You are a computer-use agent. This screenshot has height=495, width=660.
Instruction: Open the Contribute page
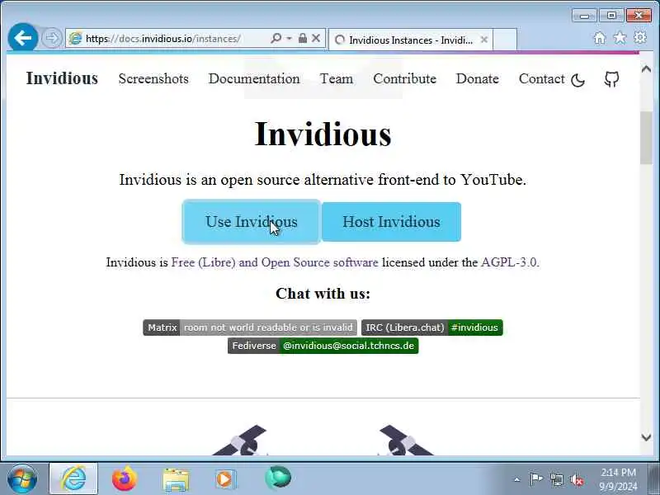pyautogui.click(x=404, y=78)
